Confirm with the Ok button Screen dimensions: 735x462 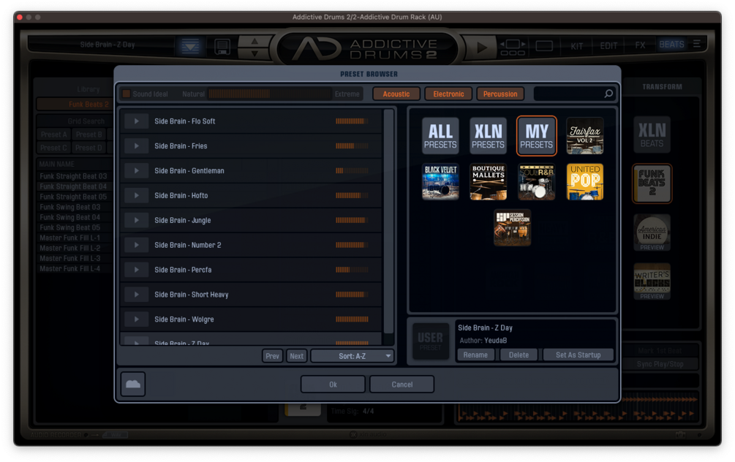(x=333, y=385)
